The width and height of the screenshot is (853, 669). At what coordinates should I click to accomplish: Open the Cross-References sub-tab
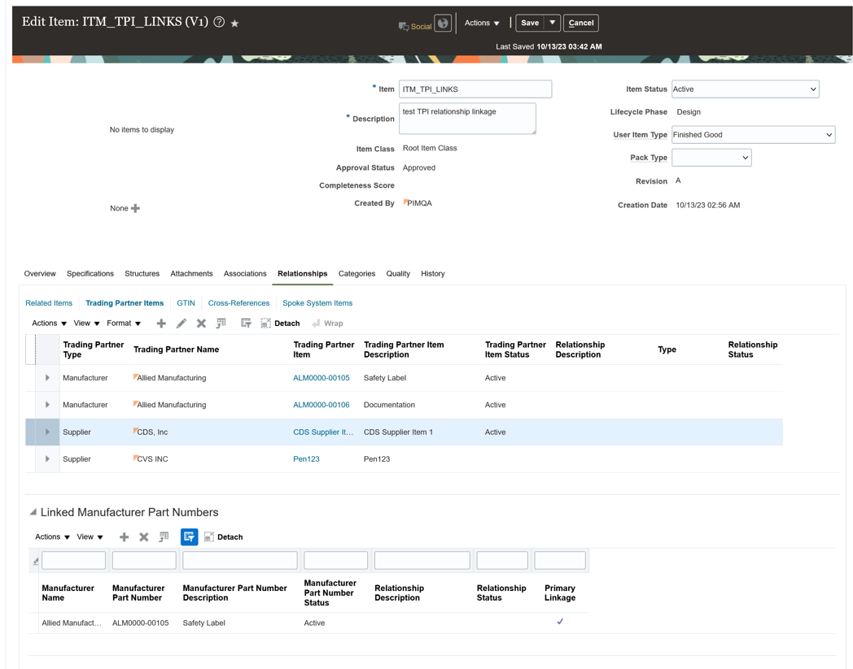pos(238,303)
